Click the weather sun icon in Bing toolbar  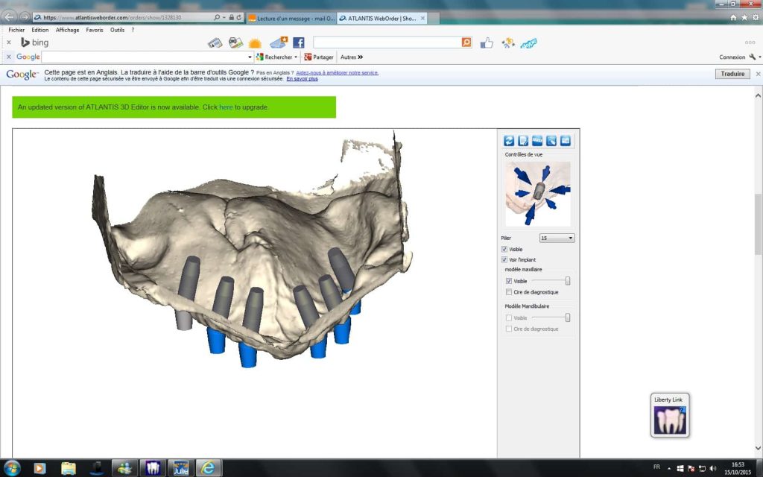pos(256,42)
